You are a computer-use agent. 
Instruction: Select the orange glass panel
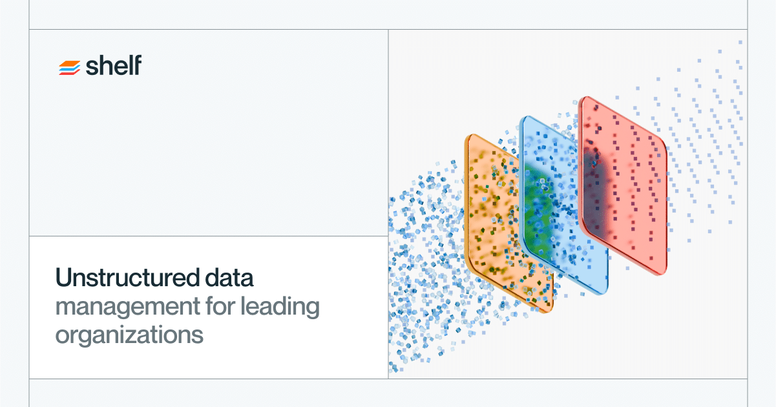tap(509, 224)
